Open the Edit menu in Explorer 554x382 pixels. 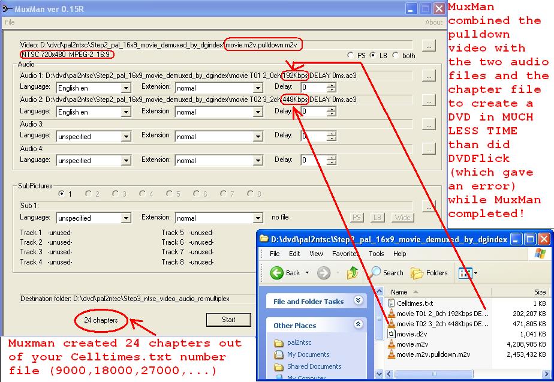click(x=294, y=254)
